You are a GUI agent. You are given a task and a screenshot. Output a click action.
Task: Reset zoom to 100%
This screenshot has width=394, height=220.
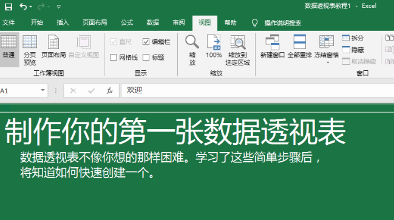(214, 47)
